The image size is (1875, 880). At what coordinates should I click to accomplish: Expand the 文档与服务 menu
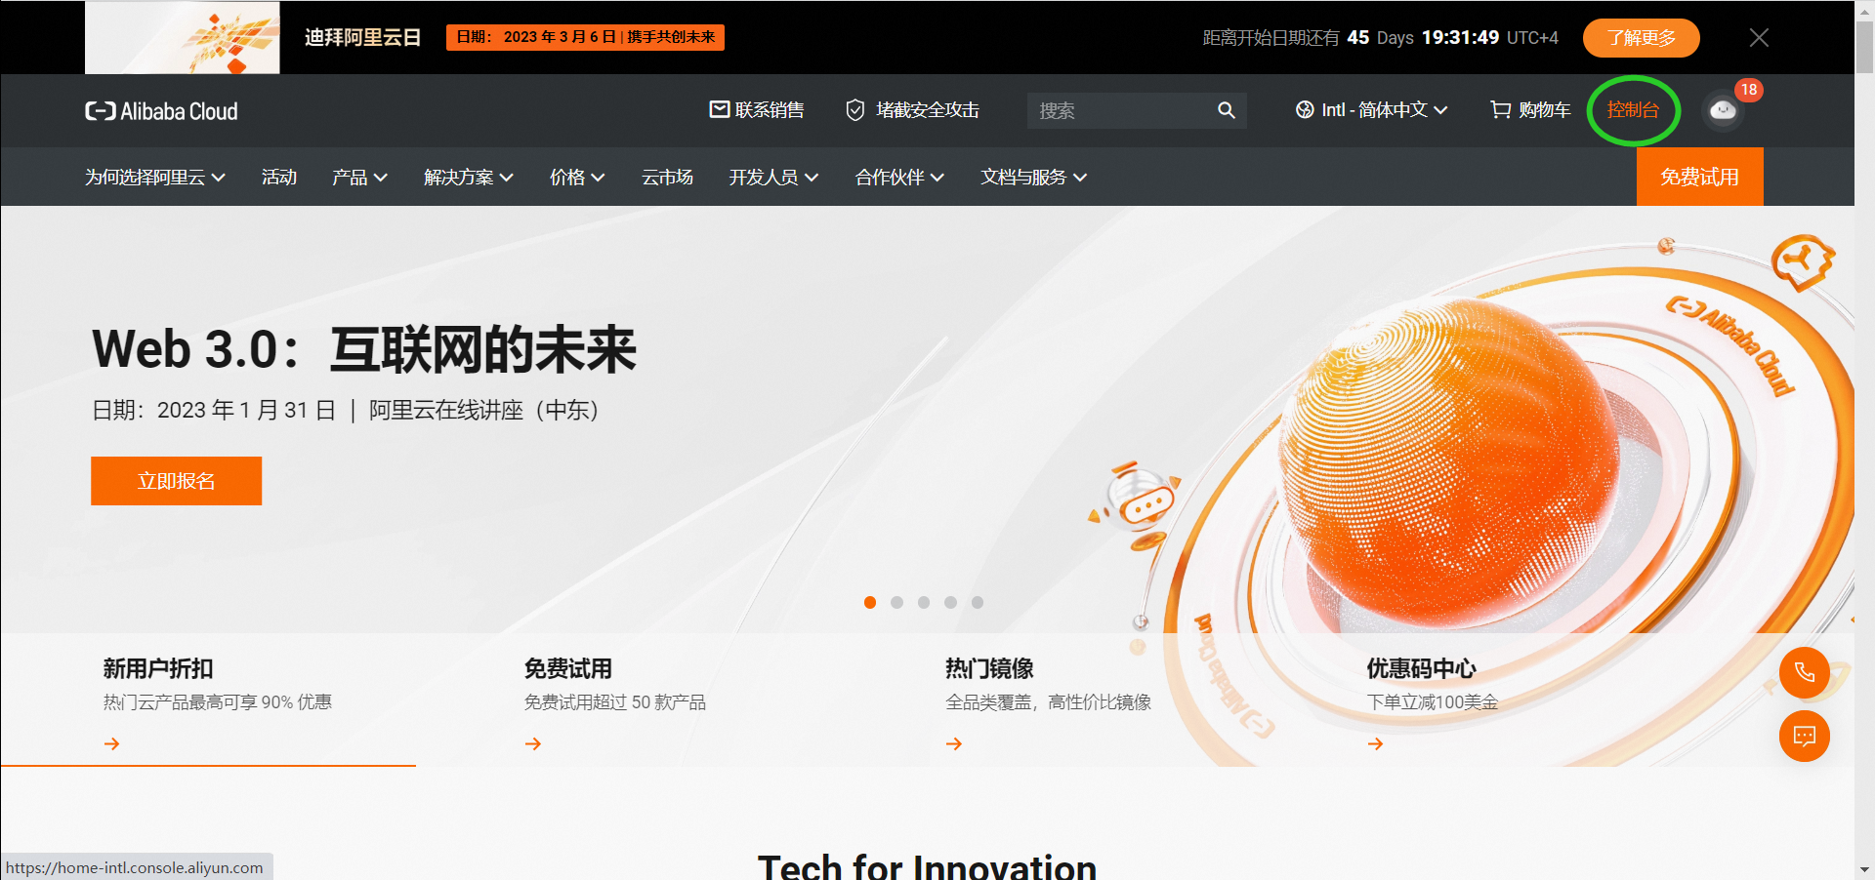point(1034,177)
